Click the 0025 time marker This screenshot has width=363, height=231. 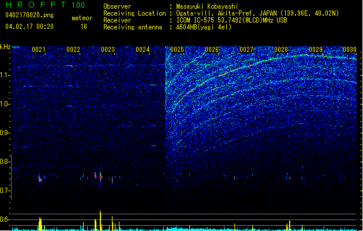coord(177,50)
